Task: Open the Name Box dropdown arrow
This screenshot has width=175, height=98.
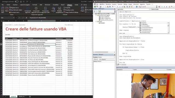Action: (x=14, y=18)
